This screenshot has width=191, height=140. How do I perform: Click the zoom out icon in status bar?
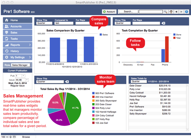pyautogui.click(x=7, y=137)
